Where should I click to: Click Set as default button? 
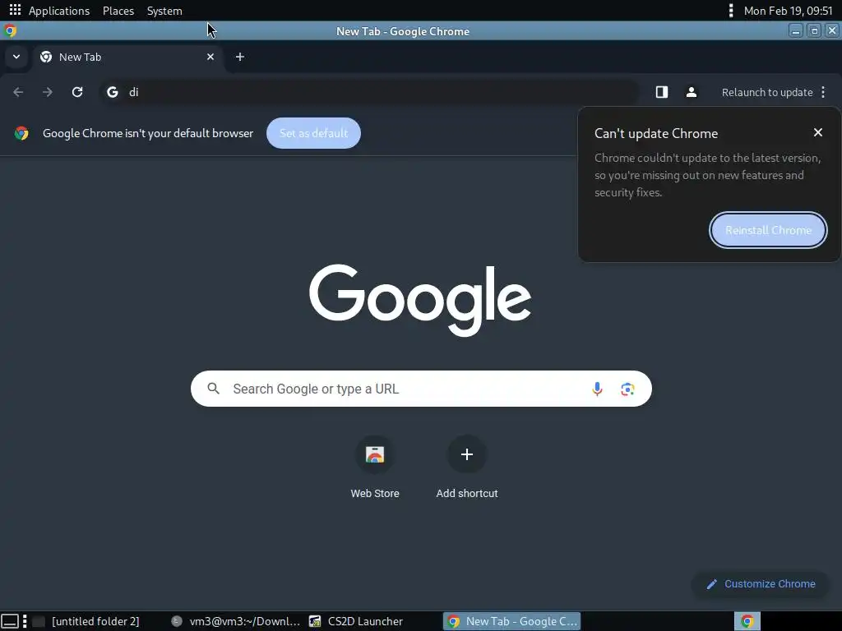click(313, 133)
